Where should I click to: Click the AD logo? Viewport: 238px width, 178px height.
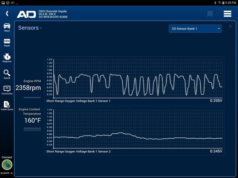coord(26,14)
